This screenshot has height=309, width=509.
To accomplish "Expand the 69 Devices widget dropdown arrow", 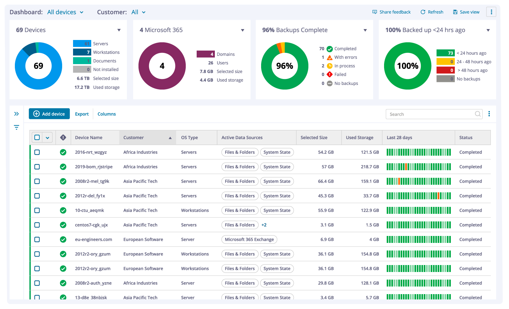I will 119,30.
